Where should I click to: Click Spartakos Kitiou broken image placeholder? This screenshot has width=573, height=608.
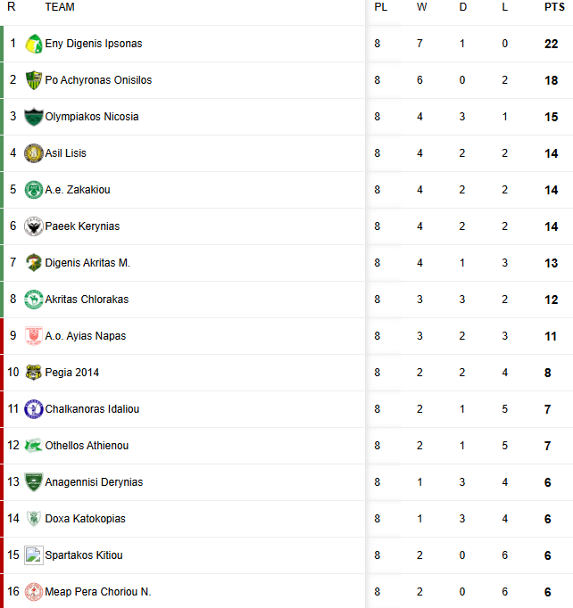(x=34, y=555)
